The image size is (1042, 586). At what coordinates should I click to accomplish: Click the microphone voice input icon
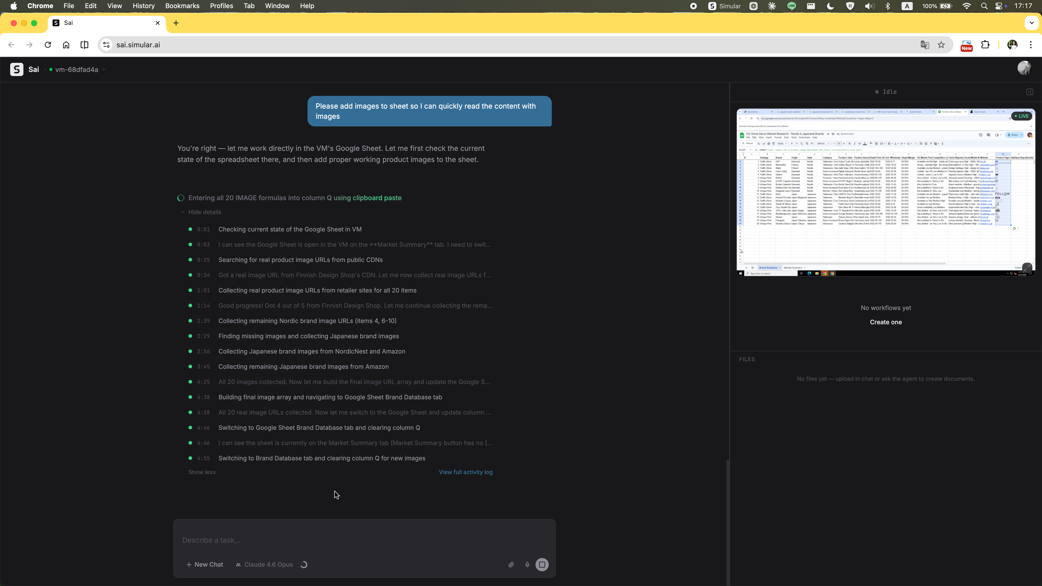[527, 565]
